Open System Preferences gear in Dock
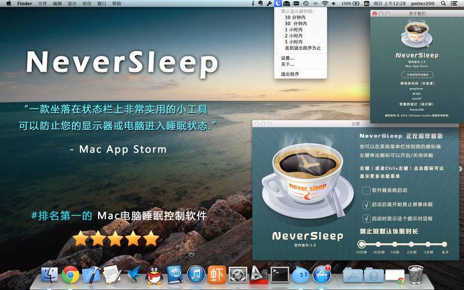Image resolution: width=464 pixels, height=290 pixels. click(x=238, y=275)
